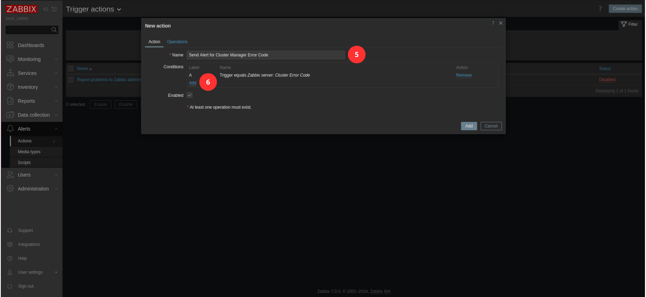Click the Disabled status link

coord(607,80)
